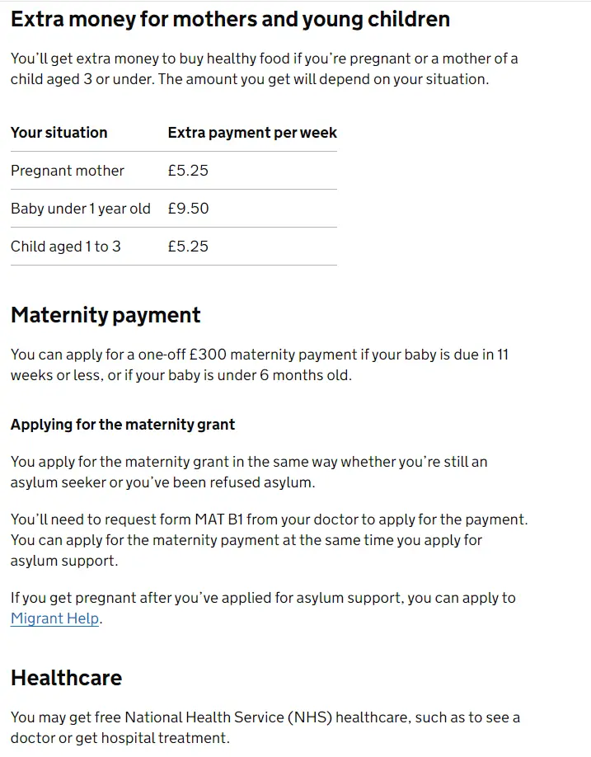Click the 'Your situation' table header
Viewport: 591px width, 757px height.
tap(59, 133)
